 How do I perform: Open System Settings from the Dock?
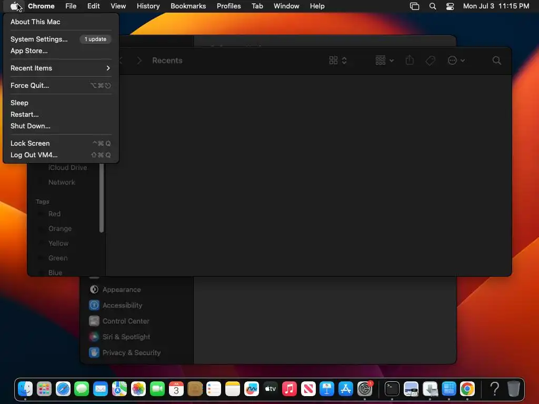[365, 389]
